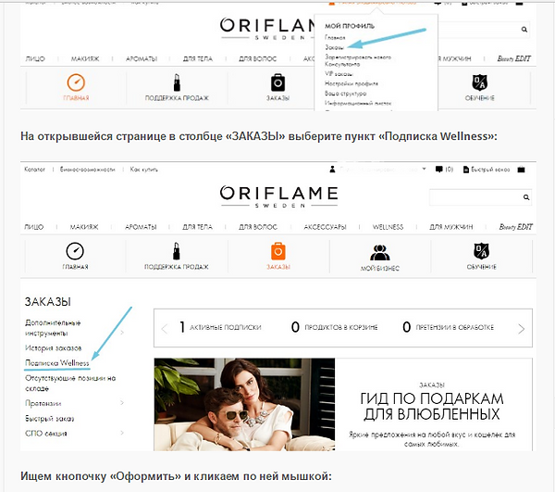The image size is (555, 492).
Task: Open Претензии in the ЗАКАЗЫ sidebar
Action: (43, 403)
